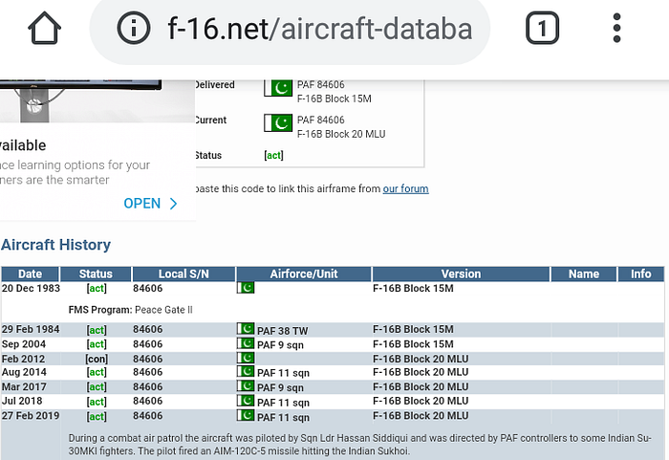Click [act] status in Sep 2004 row

tap(97, 344)
